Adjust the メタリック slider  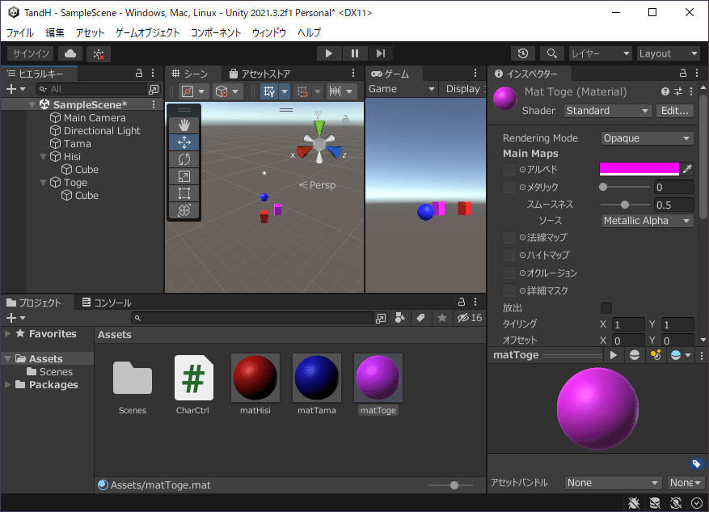(x=624, y=187)
